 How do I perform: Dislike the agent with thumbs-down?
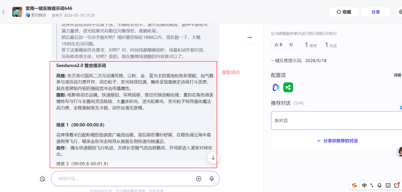[291, 45]
